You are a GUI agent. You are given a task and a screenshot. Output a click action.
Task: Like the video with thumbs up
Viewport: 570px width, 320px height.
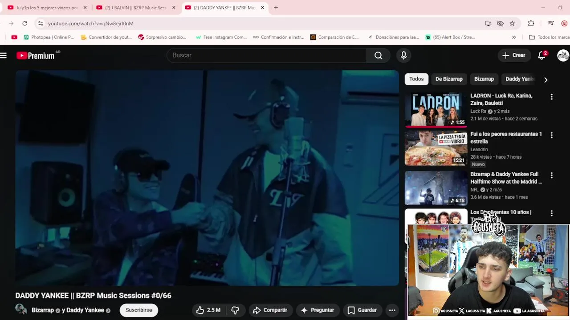click(x=208, y=310)
